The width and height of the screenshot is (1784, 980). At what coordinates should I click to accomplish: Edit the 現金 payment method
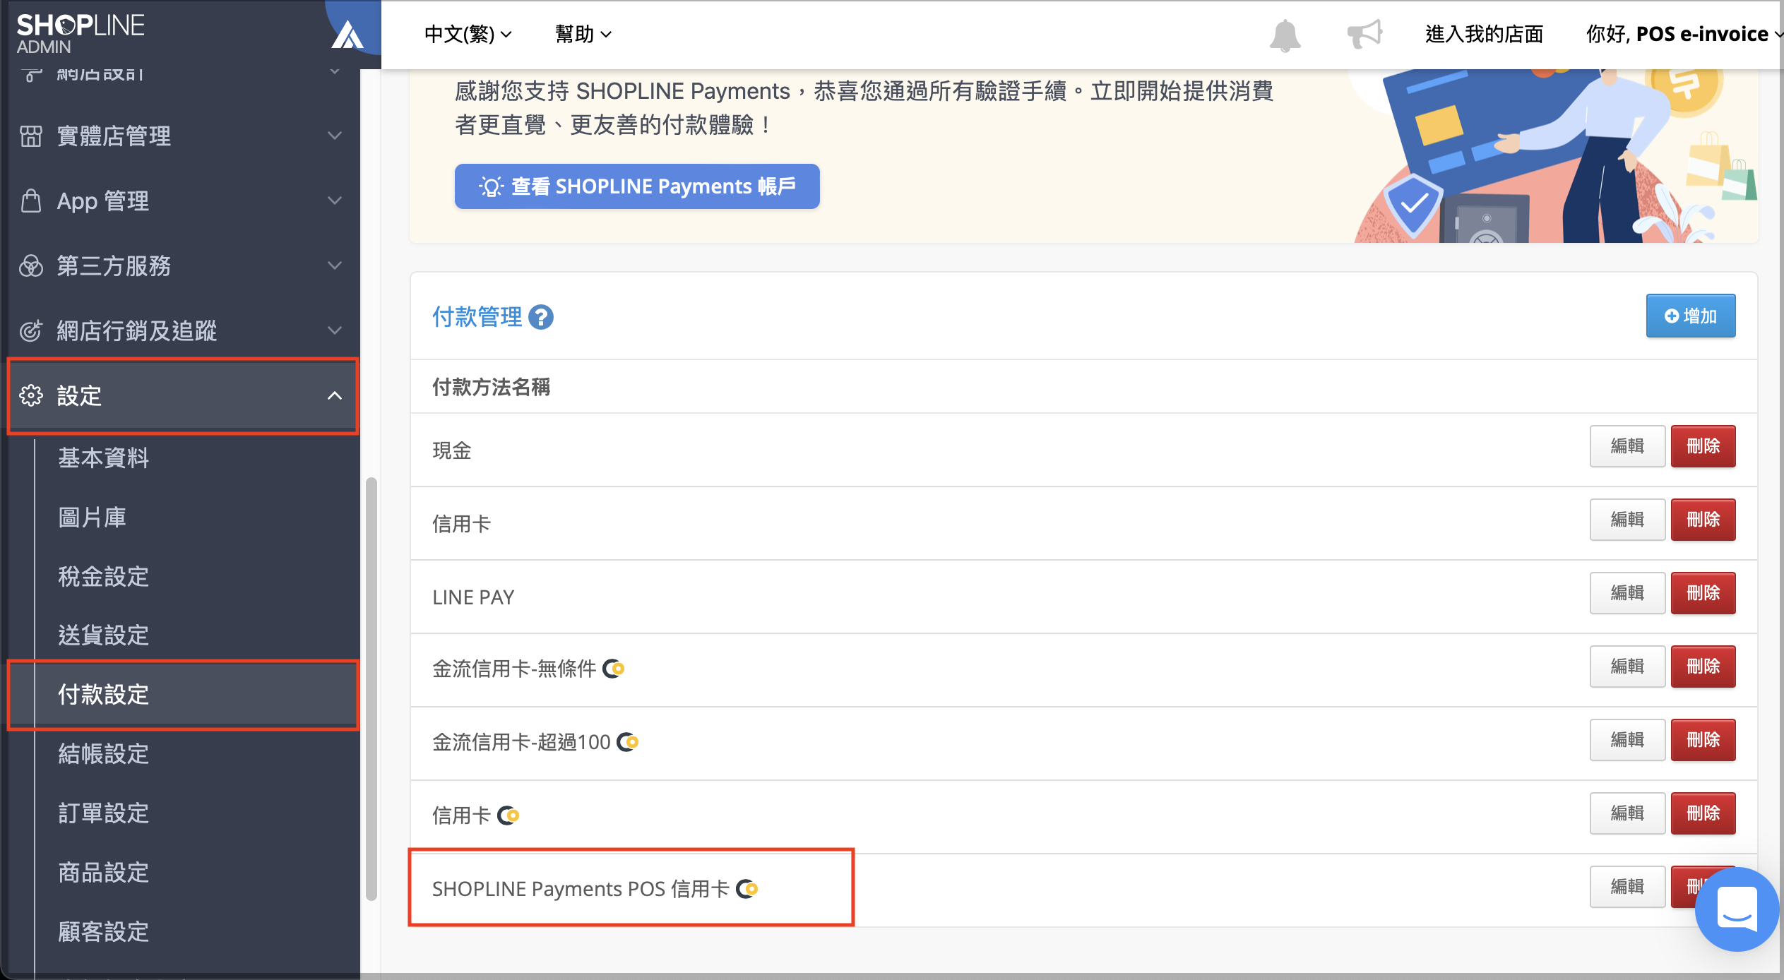1627,446
